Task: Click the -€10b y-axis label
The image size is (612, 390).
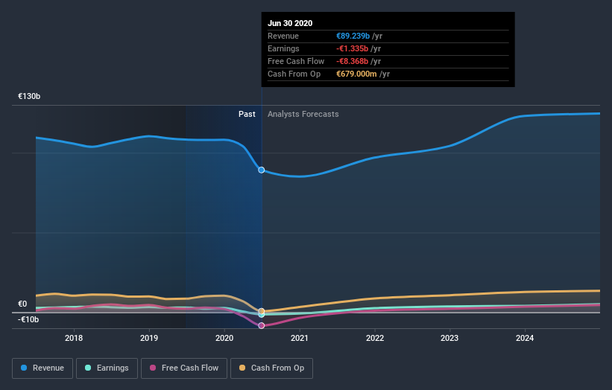Action: click(28, 319)
